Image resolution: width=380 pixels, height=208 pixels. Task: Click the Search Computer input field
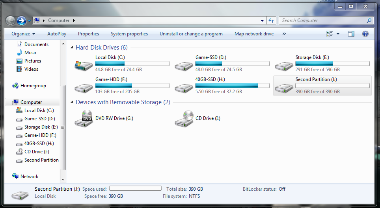[323, 20]
